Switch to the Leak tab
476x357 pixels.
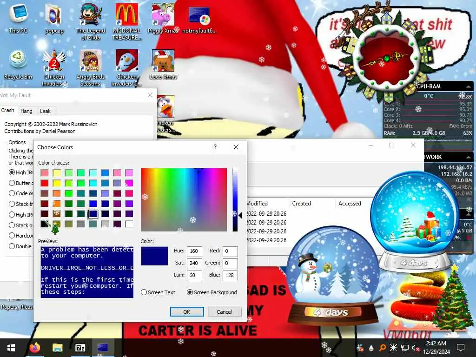(x=45, y=111)
